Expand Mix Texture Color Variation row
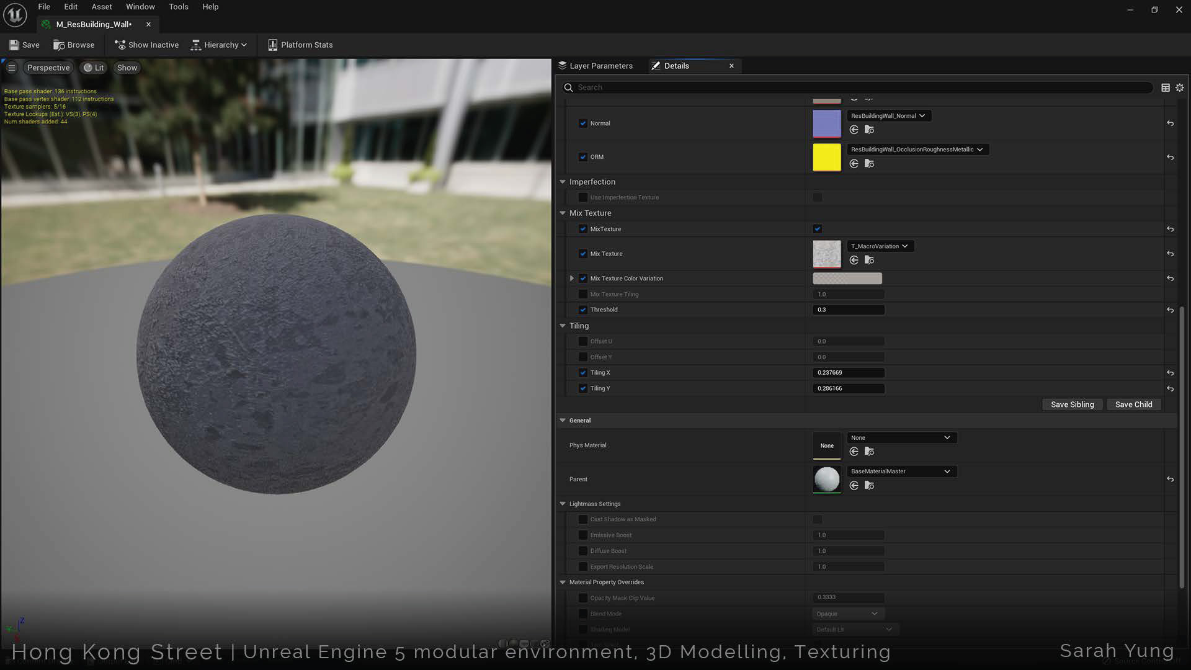Viewport: 1191px width, 670px height. pos(572,279)
